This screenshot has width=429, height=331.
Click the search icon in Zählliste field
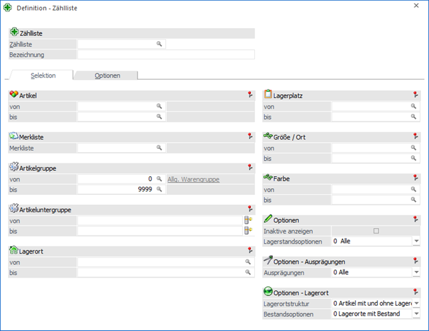(159, 44)
